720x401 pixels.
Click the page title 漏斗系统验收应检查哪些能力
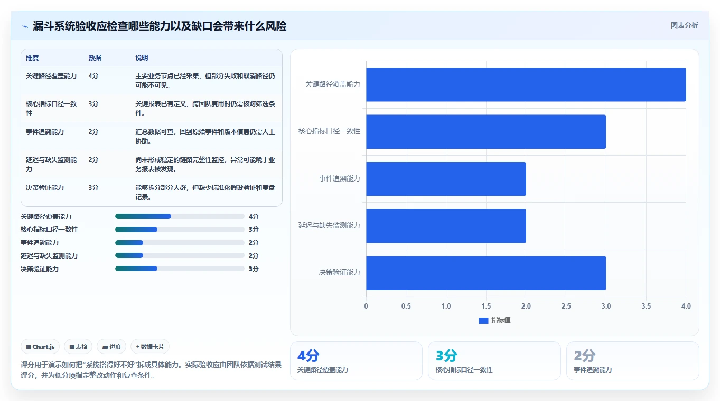click(x=160, y=26)
